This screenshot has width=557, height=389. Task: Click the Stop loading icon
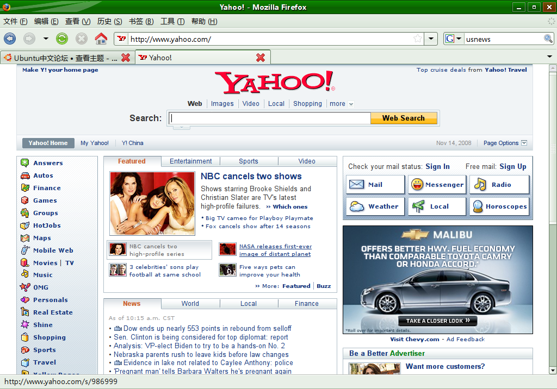click(82, 39)
